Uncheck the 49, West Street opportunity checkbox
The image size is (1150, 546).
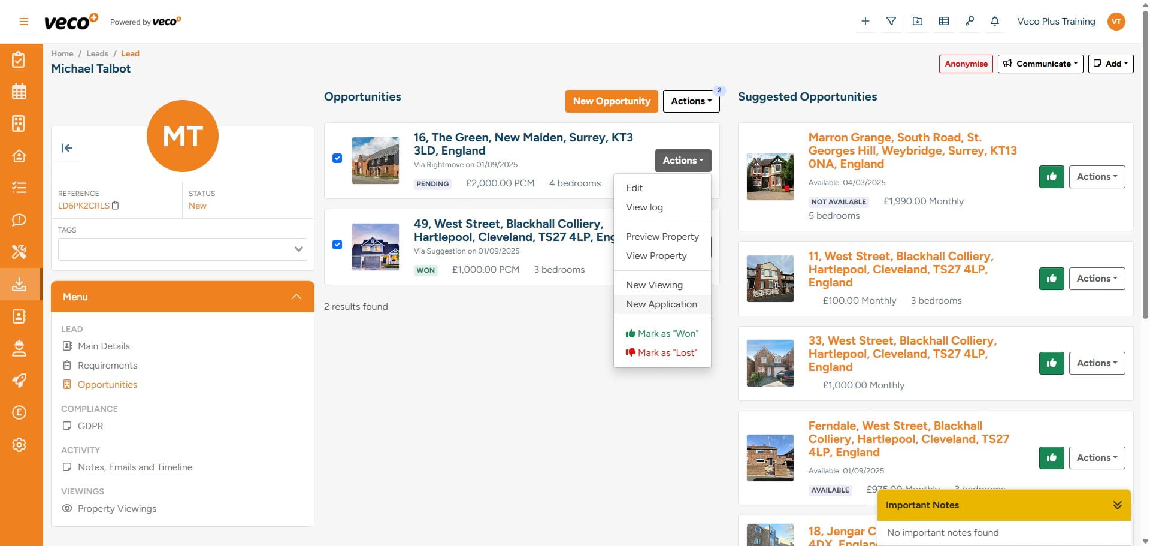pos(337,245)
